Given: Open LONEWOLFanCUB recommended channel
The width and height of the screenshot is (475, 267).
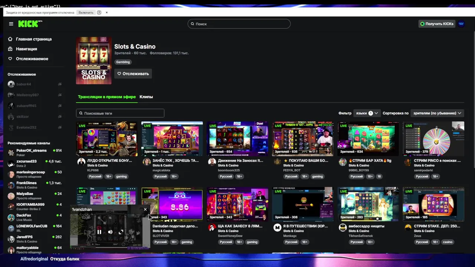Looking at the screenshot, I should (x=35, y=228).
